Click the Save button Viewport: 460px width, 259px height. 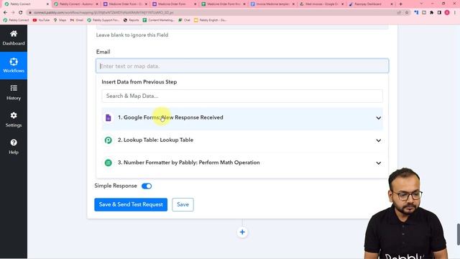click(183, 204)
